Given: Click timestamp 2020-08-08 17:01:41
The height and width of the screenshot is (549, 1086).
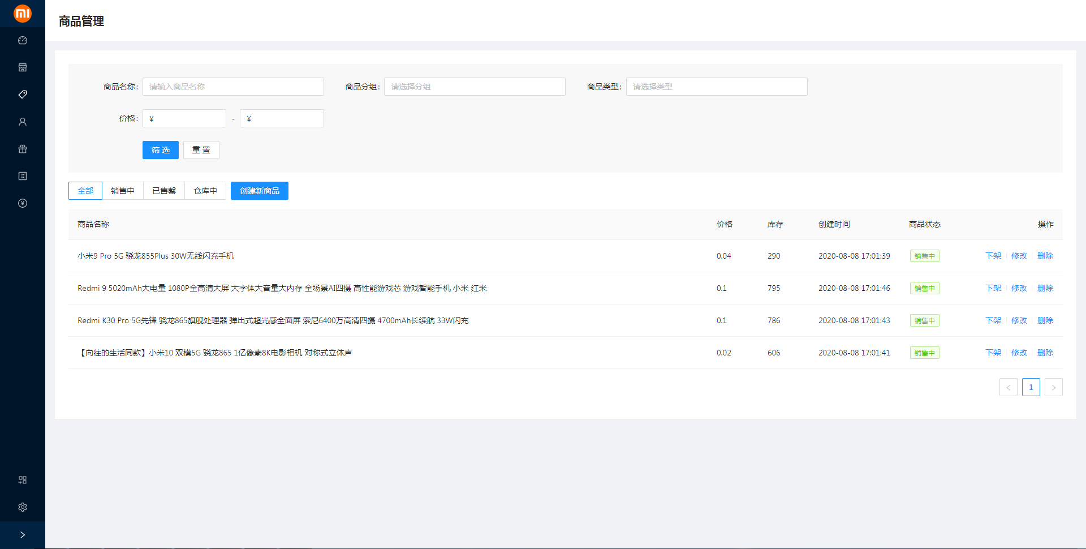Looking at the screenshot, I should point(854,353).
